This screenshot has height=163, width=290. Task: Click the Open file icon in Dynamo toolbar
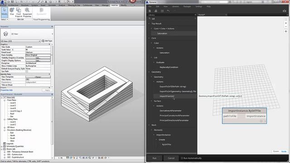[156, 11]
